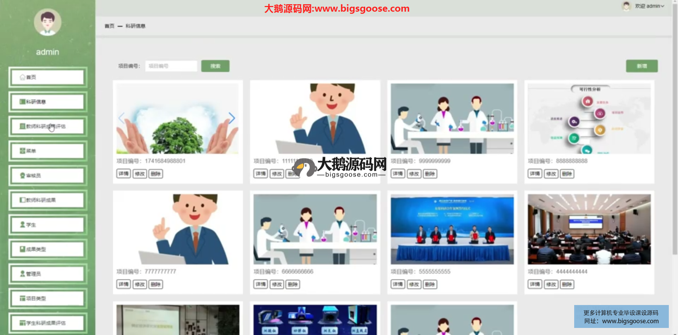Click the home icon beside 首页 in sidebar

point(22,77)
